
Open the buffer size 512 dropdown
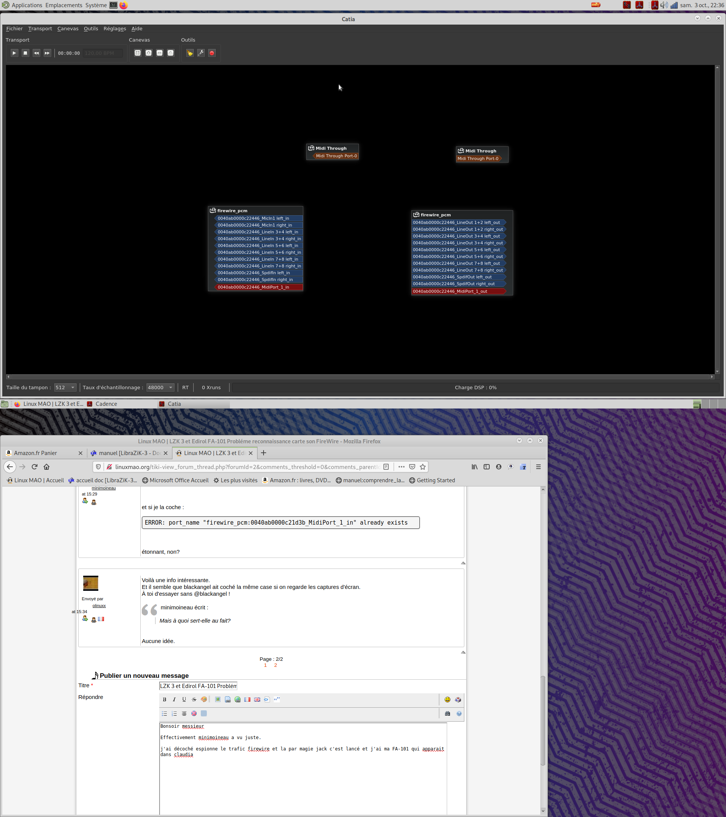click(65, 387)
